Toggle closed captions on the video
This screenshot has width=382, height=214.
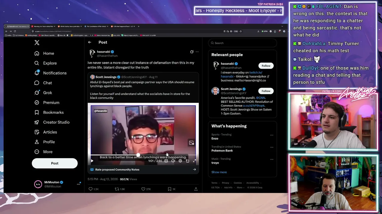166,161
